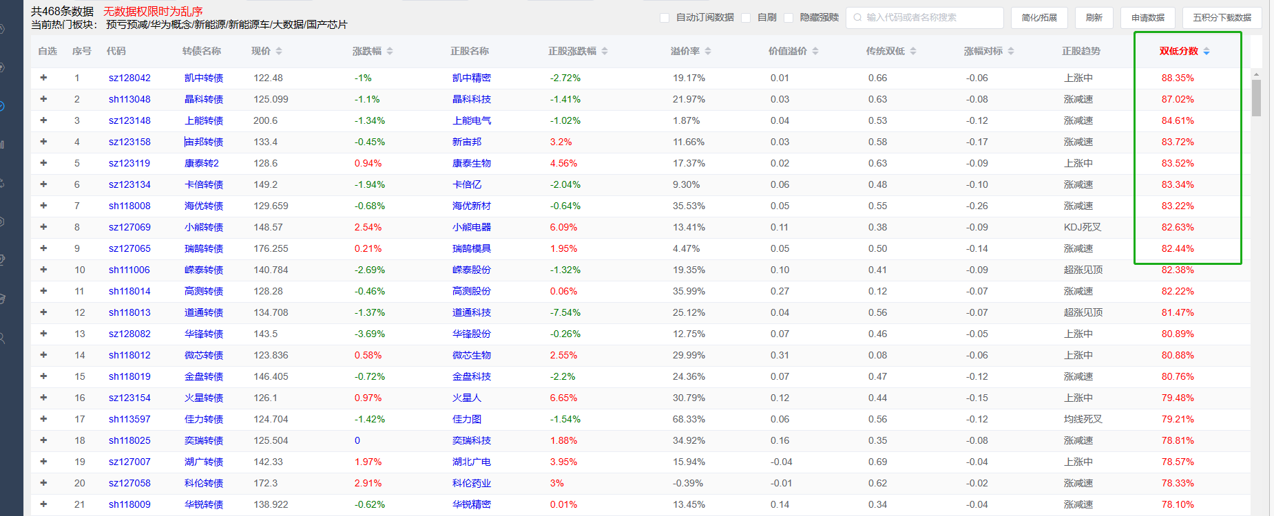Viewport: 1274px width, 516px height.
Task: Click plus icon for sh118012 微芯转债
Action: pos(43,355)
